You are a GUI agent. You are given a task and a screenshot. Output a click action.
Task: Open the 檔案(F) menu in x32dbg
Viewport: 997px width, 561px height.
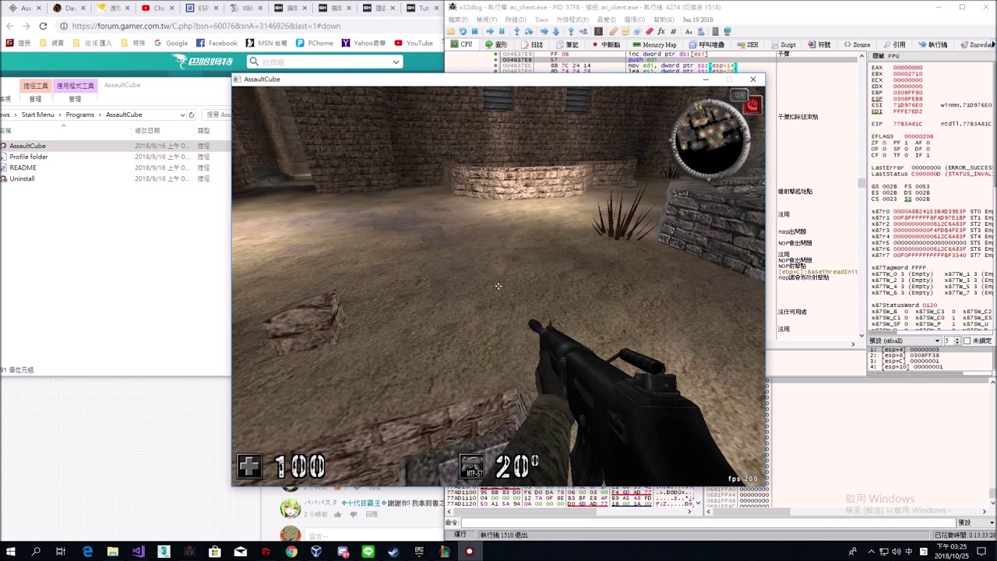pyautogui.click(x=458, y=19)
